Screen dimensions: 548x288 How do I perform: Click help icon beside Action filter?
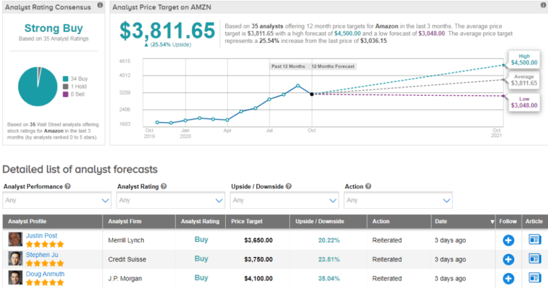click(x=368, y=186)
